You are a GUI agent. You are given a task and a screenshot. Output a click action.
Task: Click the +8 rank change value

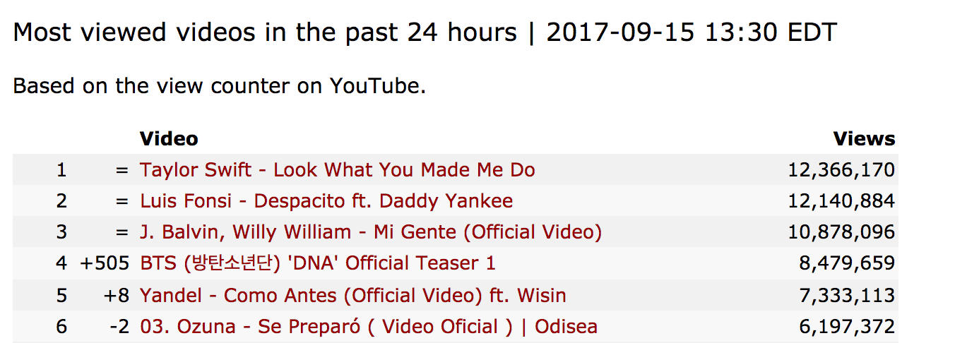[x=117, y=295]
